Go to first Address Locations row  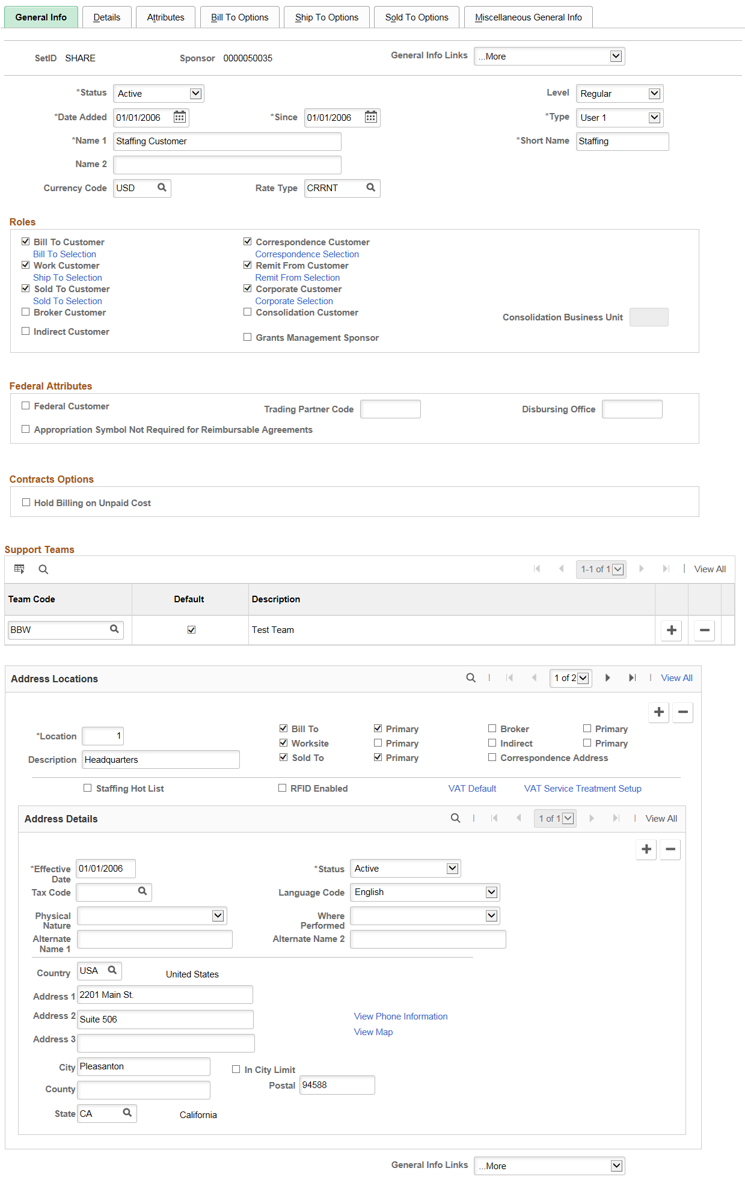coord(509,677)
